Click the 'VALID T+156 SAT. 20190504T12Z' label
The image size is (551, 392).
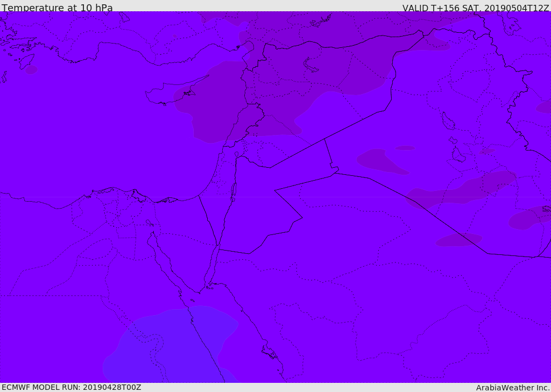tap(476, 8)
